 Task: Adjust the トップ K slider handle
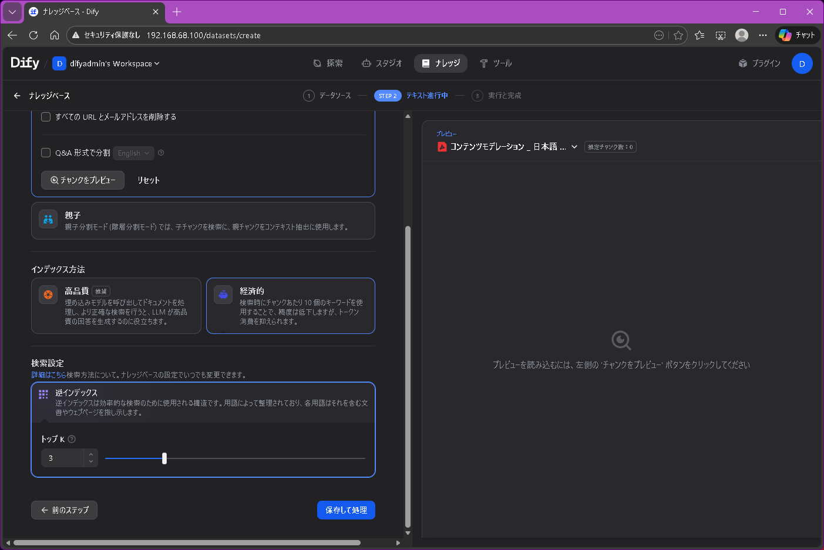(x=164, y=458)
